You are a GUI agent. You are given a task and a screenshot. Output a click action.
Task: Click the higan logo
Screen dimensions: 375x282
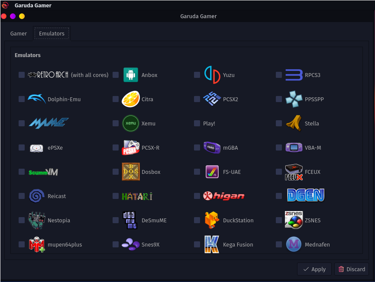point(224,196)
